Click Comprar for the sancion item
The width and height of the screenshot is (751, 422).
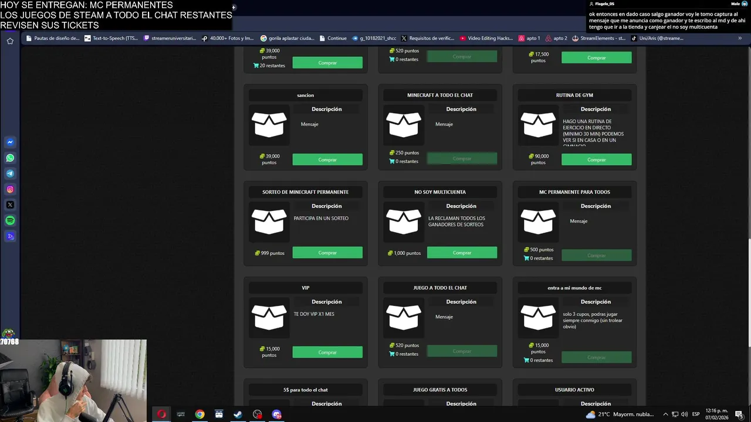click(327, 159)
